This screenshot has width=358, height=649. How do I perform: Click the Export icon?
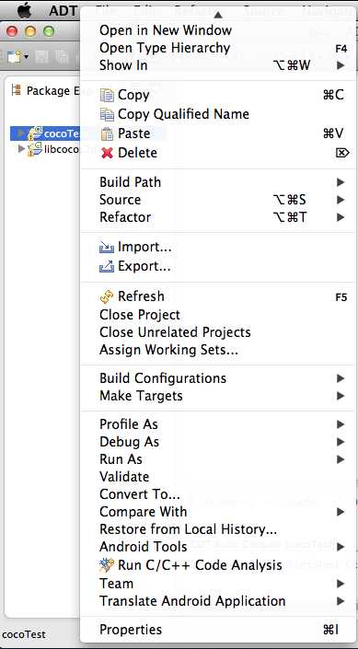click(x=107, y=267)
